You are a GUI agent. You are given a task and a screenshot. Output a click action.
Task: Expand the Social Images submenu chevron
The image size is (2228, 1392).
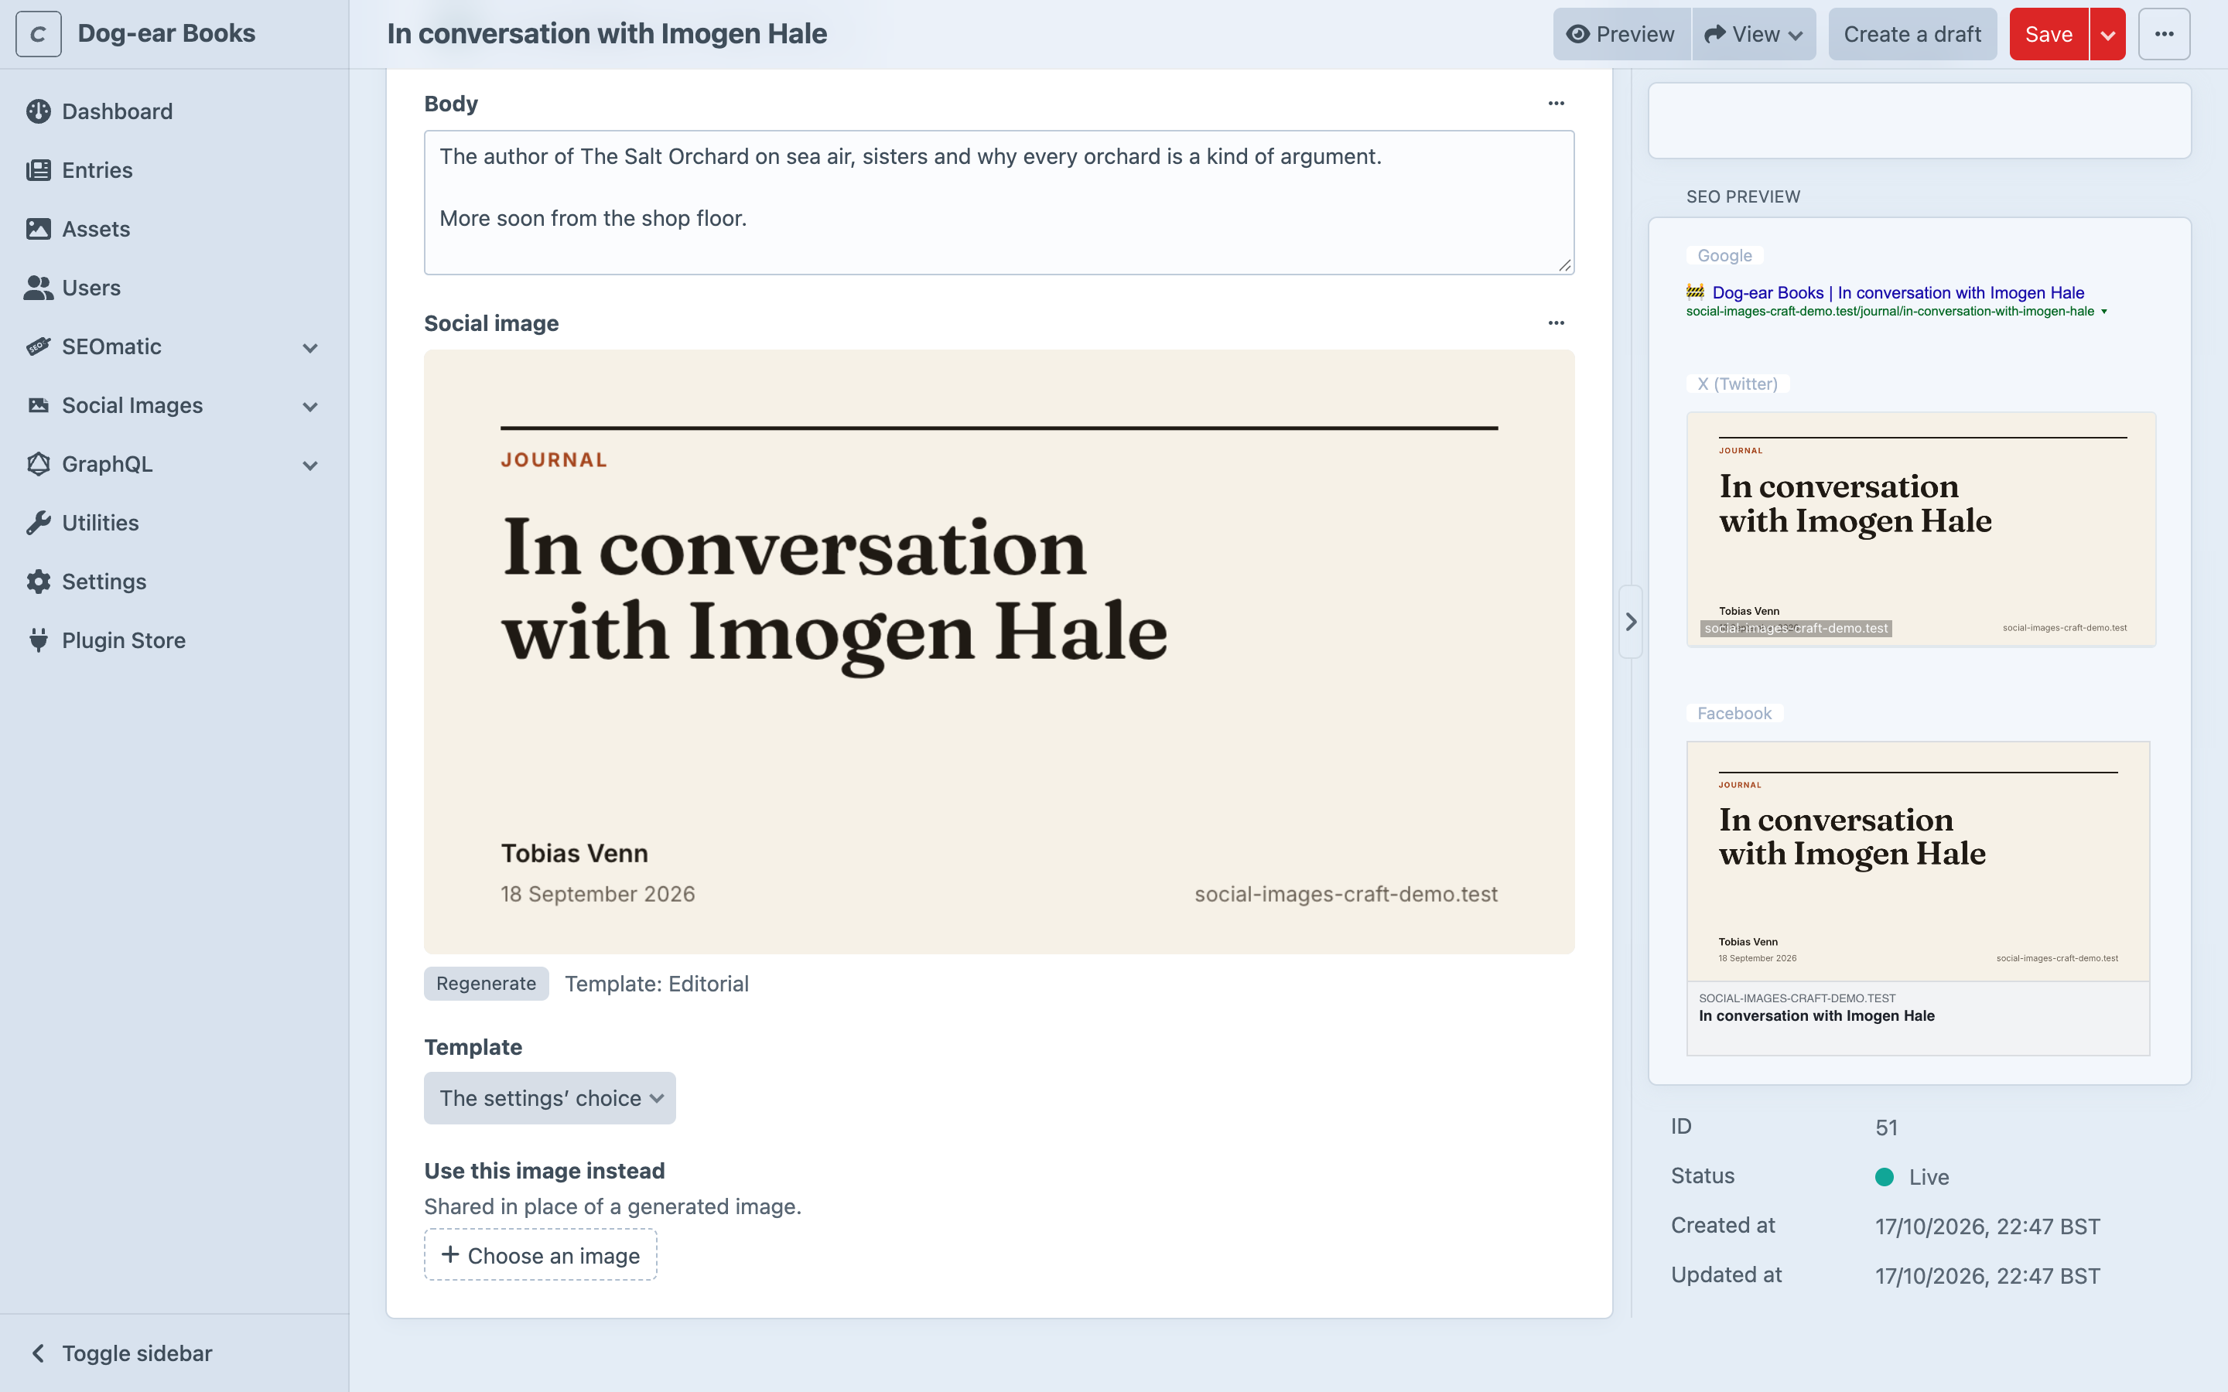pyautogui.click(x=310, y=407)
